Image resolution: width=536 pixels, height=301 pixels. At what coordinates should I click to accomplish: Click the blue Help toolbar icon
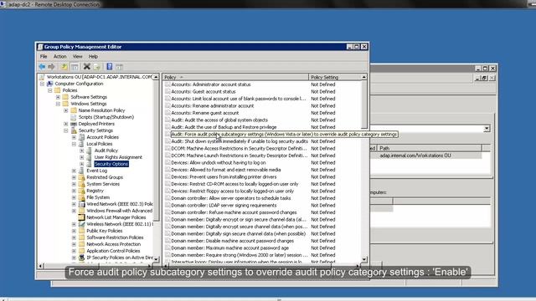point(110,67)
